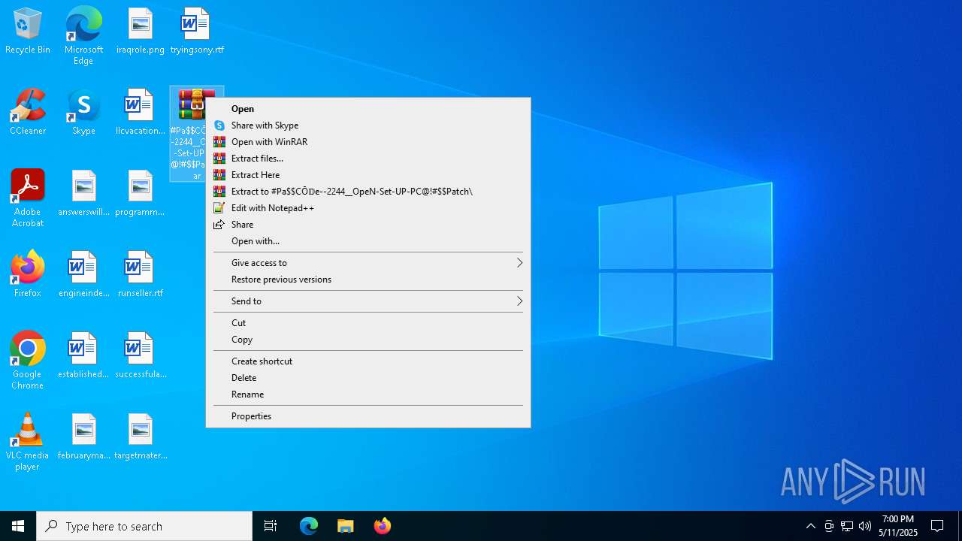Select the llcvacation document icon
Screen dimensions: 962x541
pyautogui.click(x=140, y=113)
